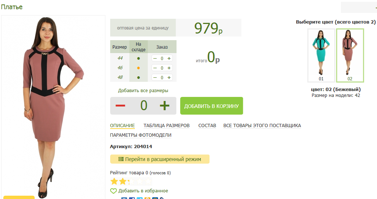
Task: Click the 979р wholesale price
Action: pyautogui.click(x=209, y=28)
